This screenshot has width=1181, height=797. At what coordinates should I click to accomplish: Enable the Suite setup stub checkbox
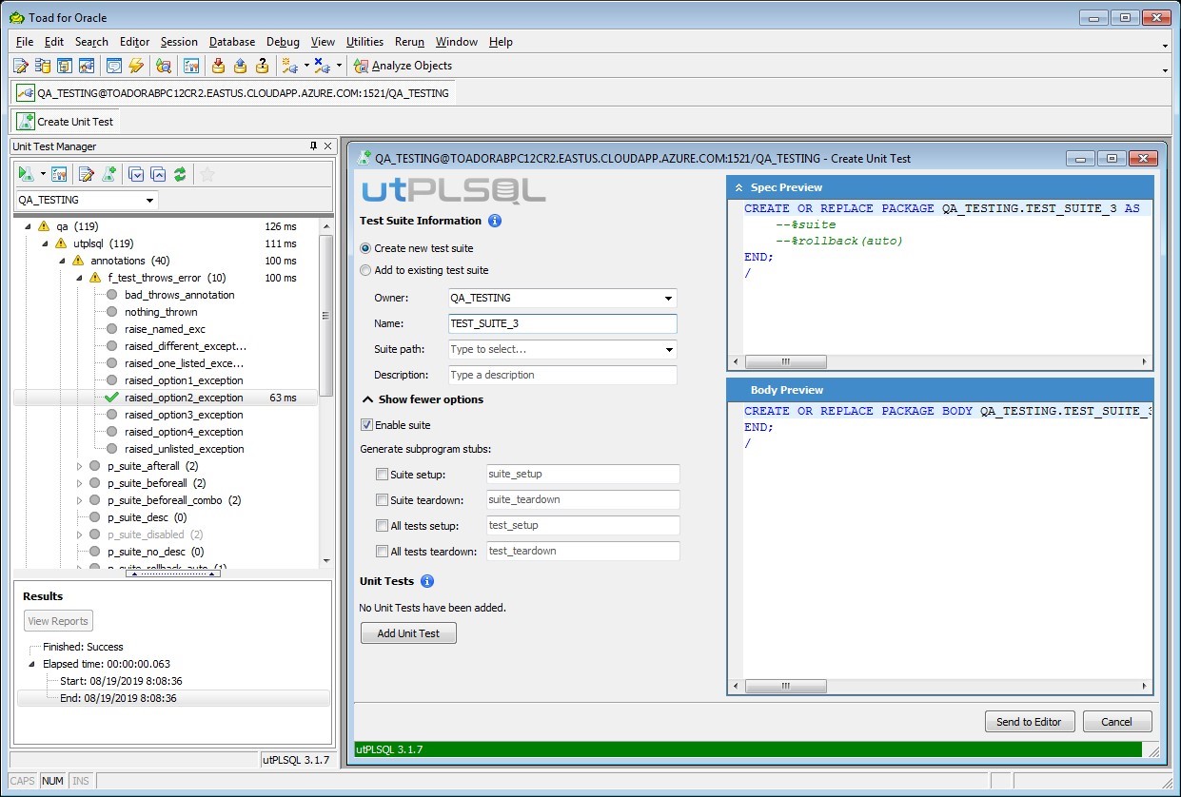point(382,475)
